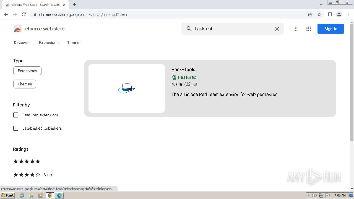Clear the hacktool search text

pyautogui.click(x=277, y=28)
